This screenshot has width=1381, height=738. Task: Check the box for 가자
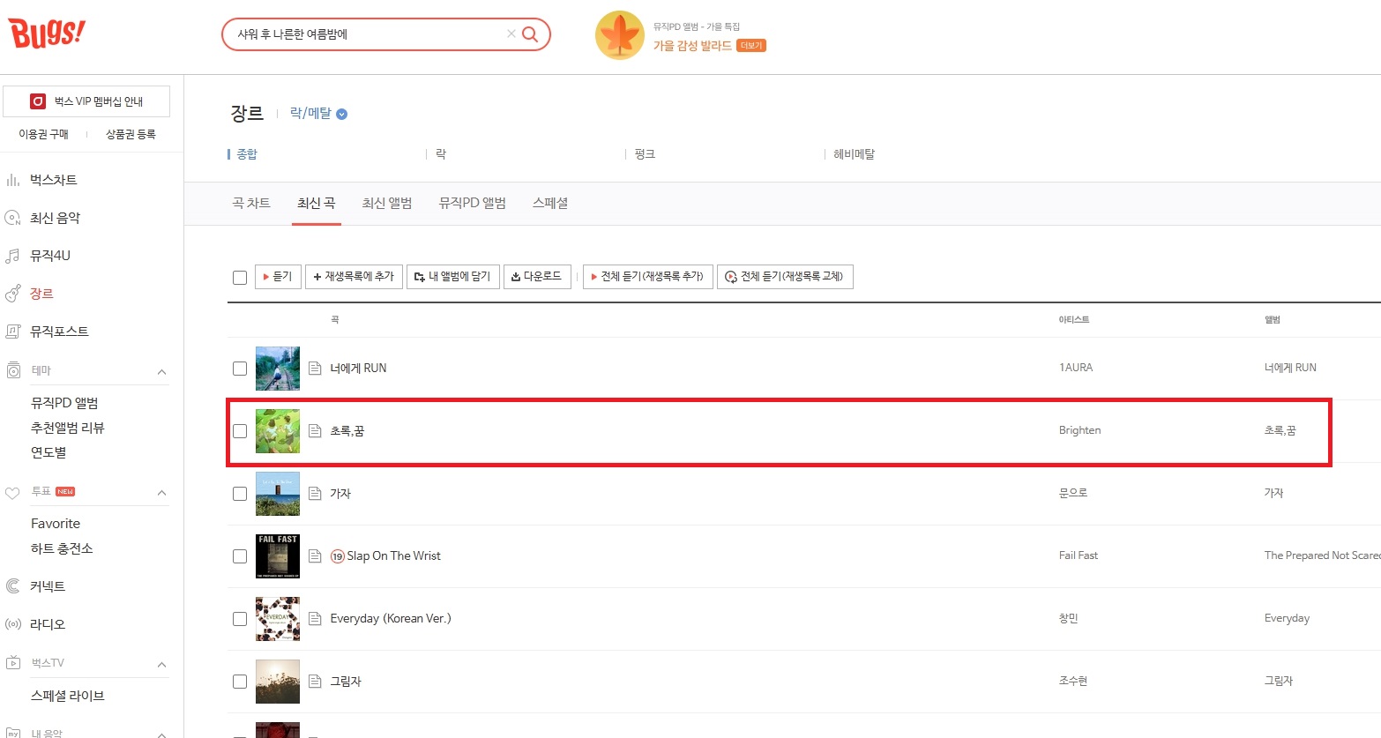pos(240,494)
